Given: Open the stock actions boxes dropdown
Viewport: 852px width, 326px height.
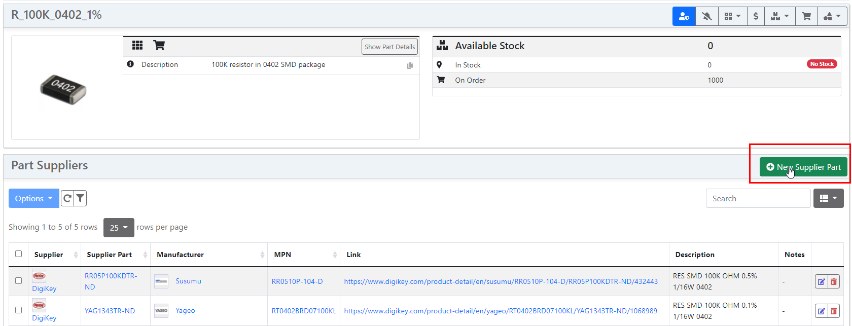Looking at the screenshot, I should (x=779, y=16).
